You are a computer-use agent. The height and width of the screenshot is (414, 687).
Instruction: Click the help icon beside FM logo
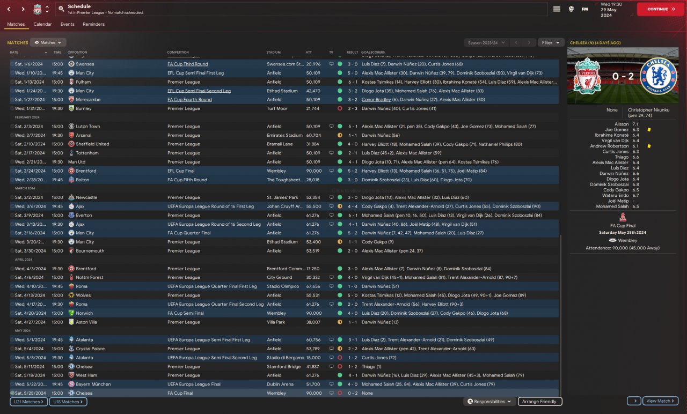[x=571, y=9]
